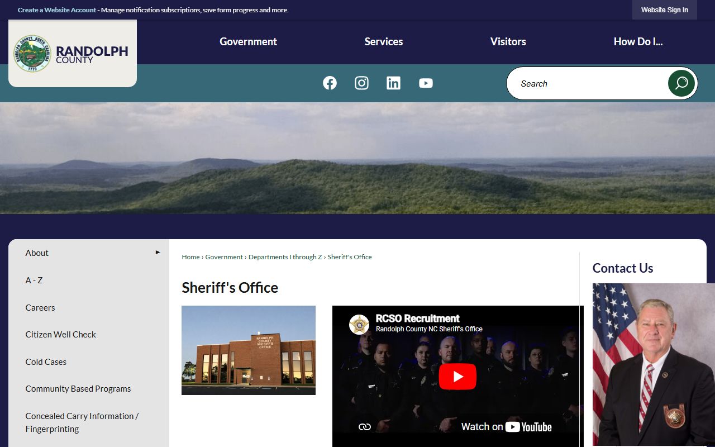715x447 pixels.
Task: Go to Departments I through Z breadcrumb
Action: point(285,257)
